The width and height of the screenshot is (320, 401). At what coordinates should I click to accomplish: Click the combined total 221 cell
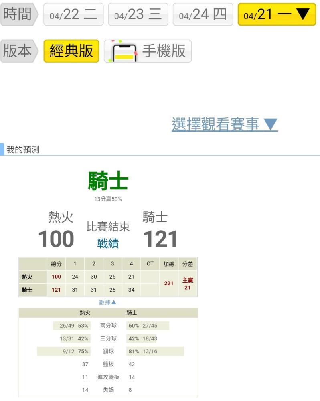(x=169, y=284)
